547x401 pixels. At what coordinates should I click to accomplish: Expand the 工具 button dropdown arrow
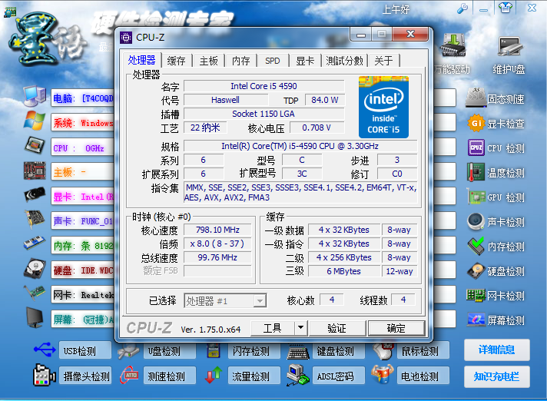coord(300,328)
